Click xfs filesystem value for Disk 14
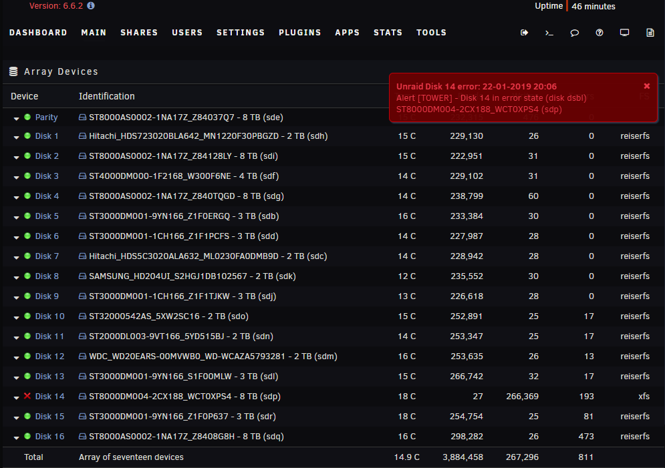Image resolution: width=665 pixels, height=468 pixels. pyautogui.click(x=644, y=397)
